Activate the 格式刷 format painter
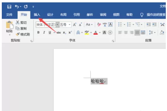Viewport: 167px width, 111px height. 23,34
